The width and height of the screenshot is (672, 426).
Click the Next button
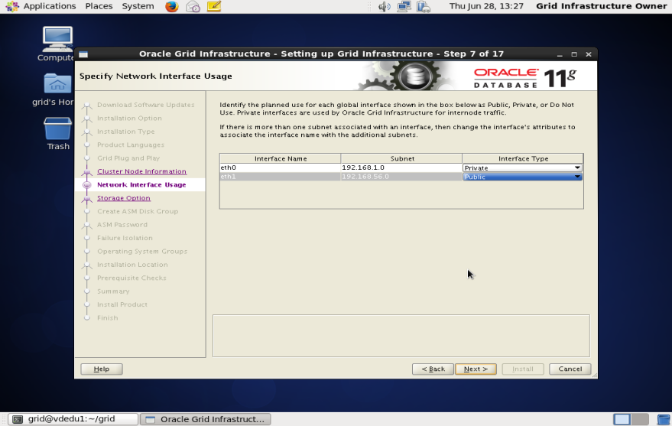(476, 369)
